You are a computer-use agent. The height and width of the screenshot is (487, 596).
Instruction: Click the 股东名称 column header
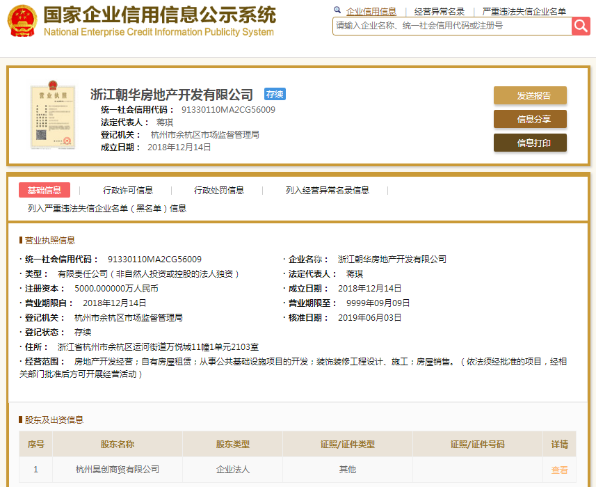tap(118, 444)
